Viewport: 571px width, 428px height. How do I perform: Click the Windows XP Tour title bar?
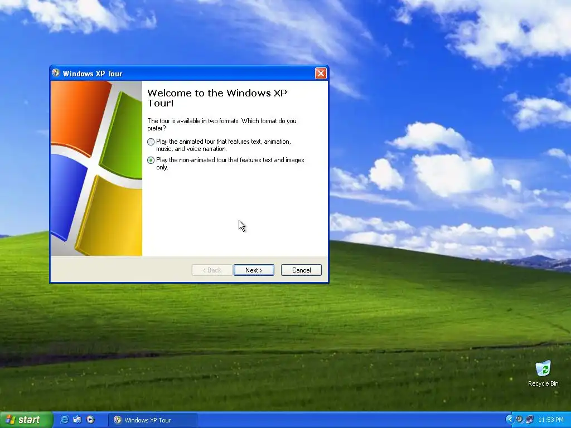click(x=190, y=74)
